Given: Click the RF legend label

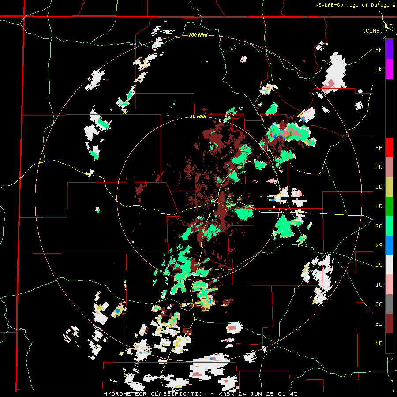Looking at the screenshot, I should click(378, 49).
